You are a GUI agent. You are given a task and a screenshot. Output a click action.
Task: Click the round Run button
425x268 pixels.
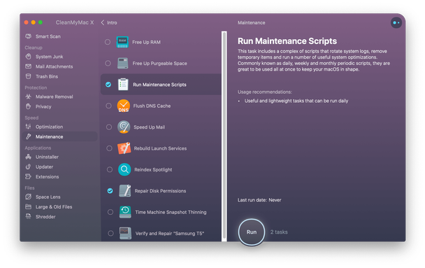click(252, 232)
